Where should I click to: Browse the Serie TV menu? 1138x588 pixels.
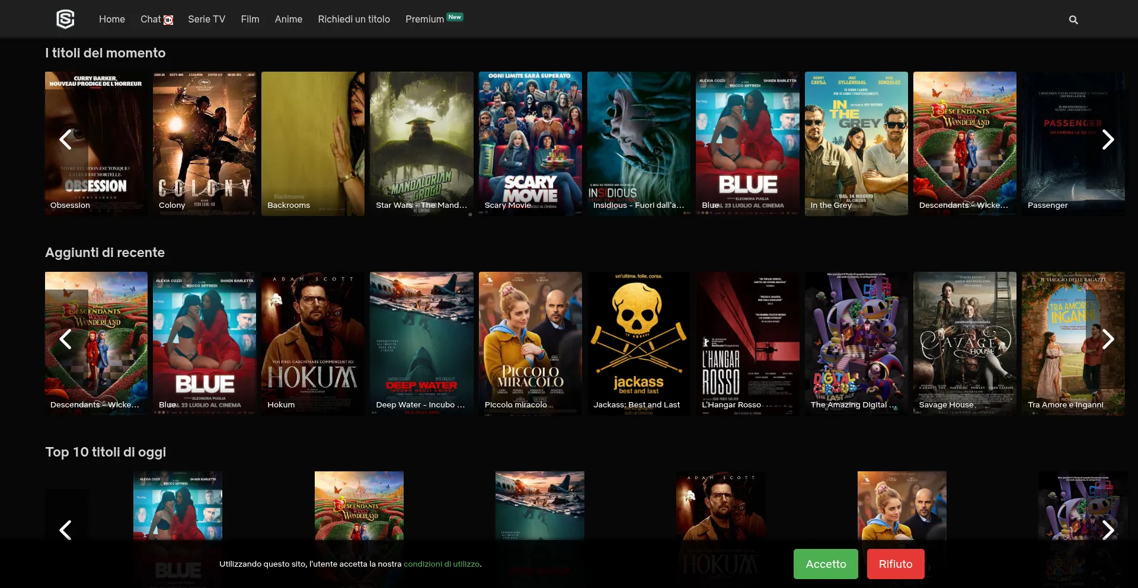tap(206, 20)
